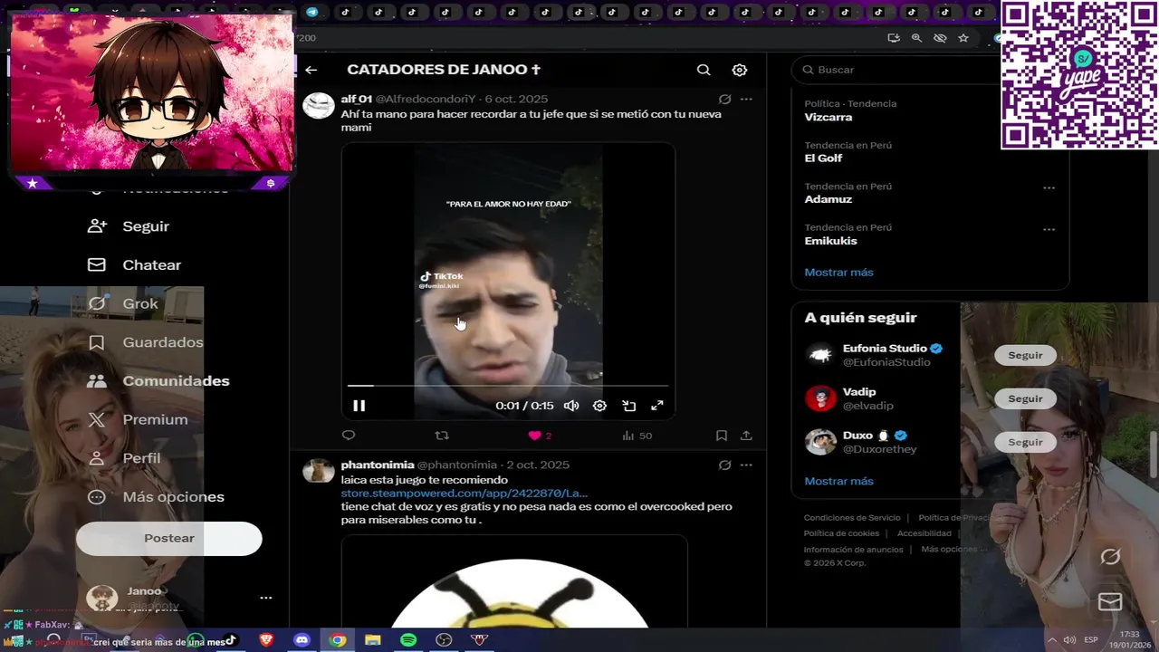
Task: Open Política de cookies footer link
Action: [x=841, y=533]
